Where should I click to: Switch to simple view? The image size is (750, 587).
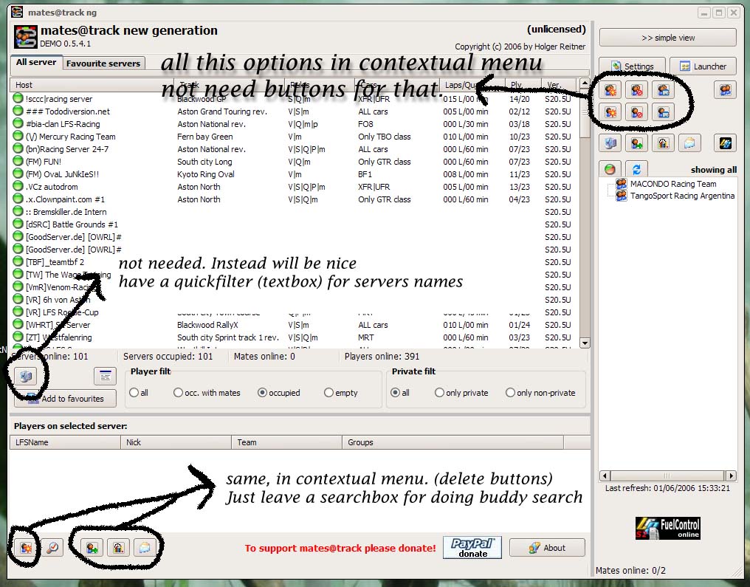668,38
